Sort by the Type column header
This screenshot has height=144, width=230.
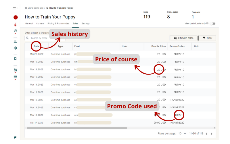coord(60,46)
